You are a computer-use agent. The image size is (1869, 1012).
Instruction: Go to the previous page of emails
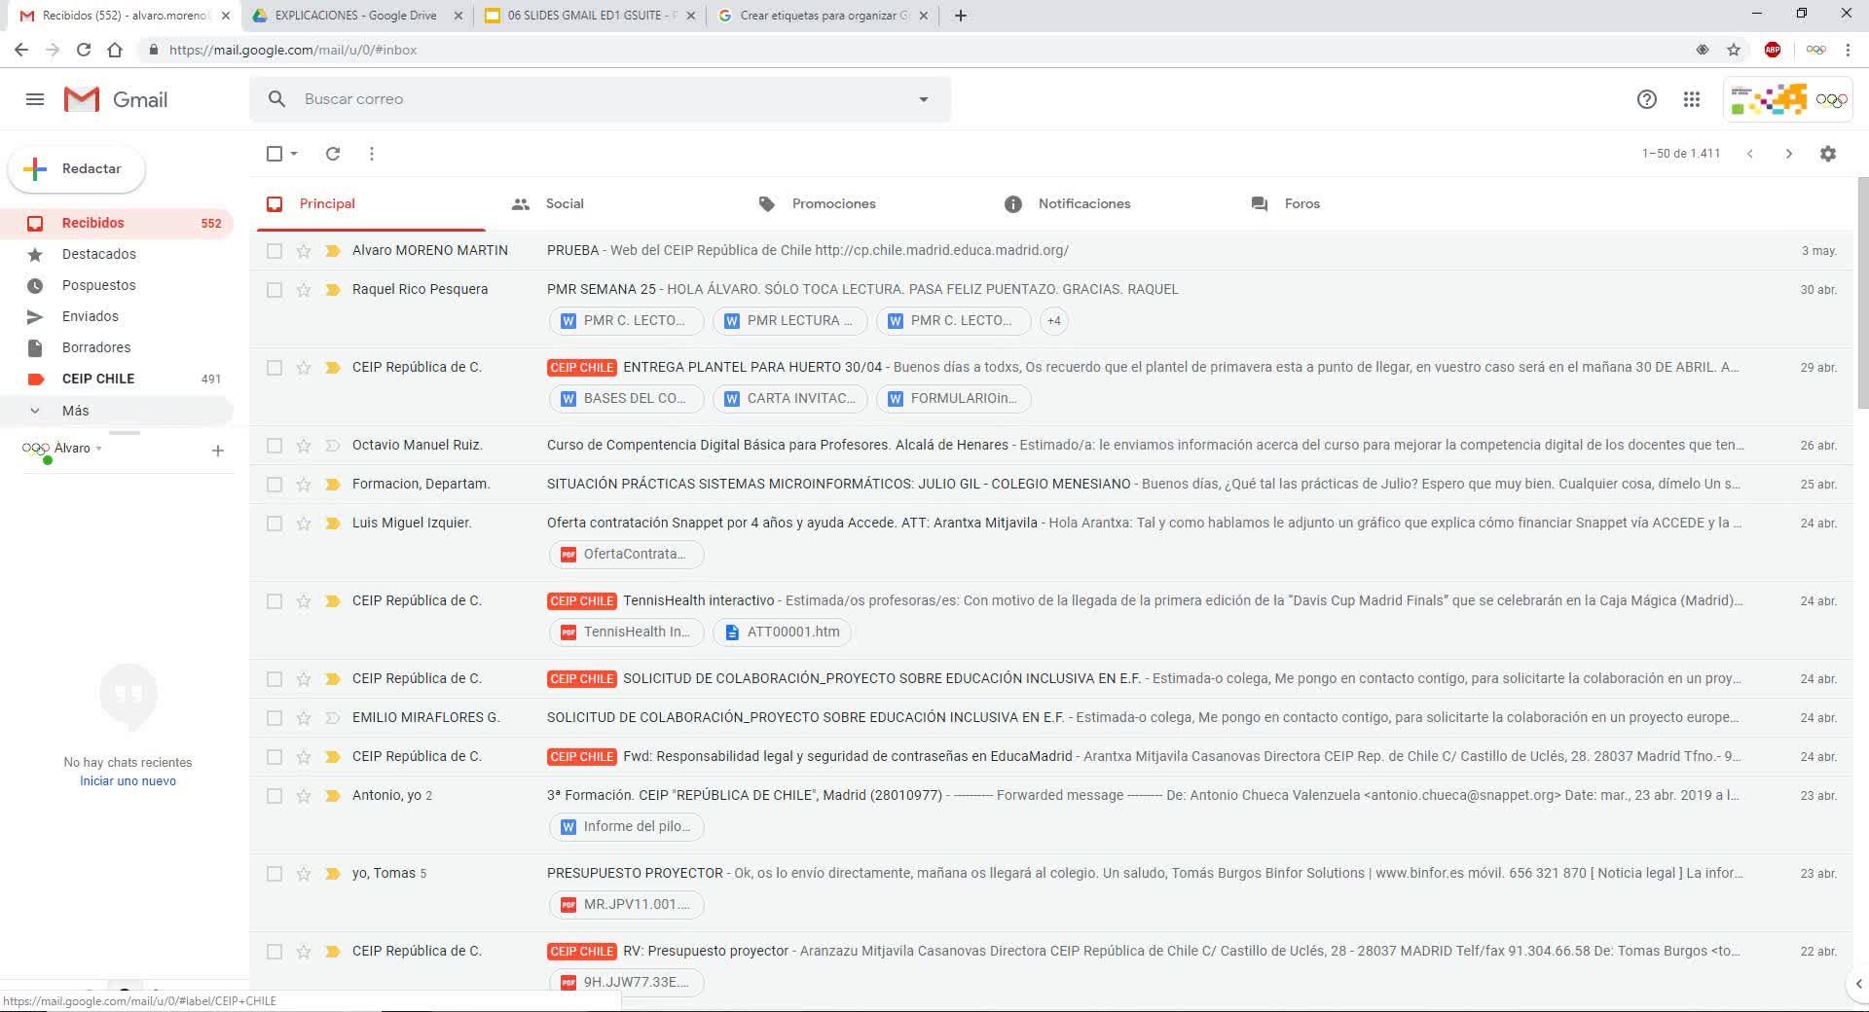pyautogui.click(x=1749, y=154)
